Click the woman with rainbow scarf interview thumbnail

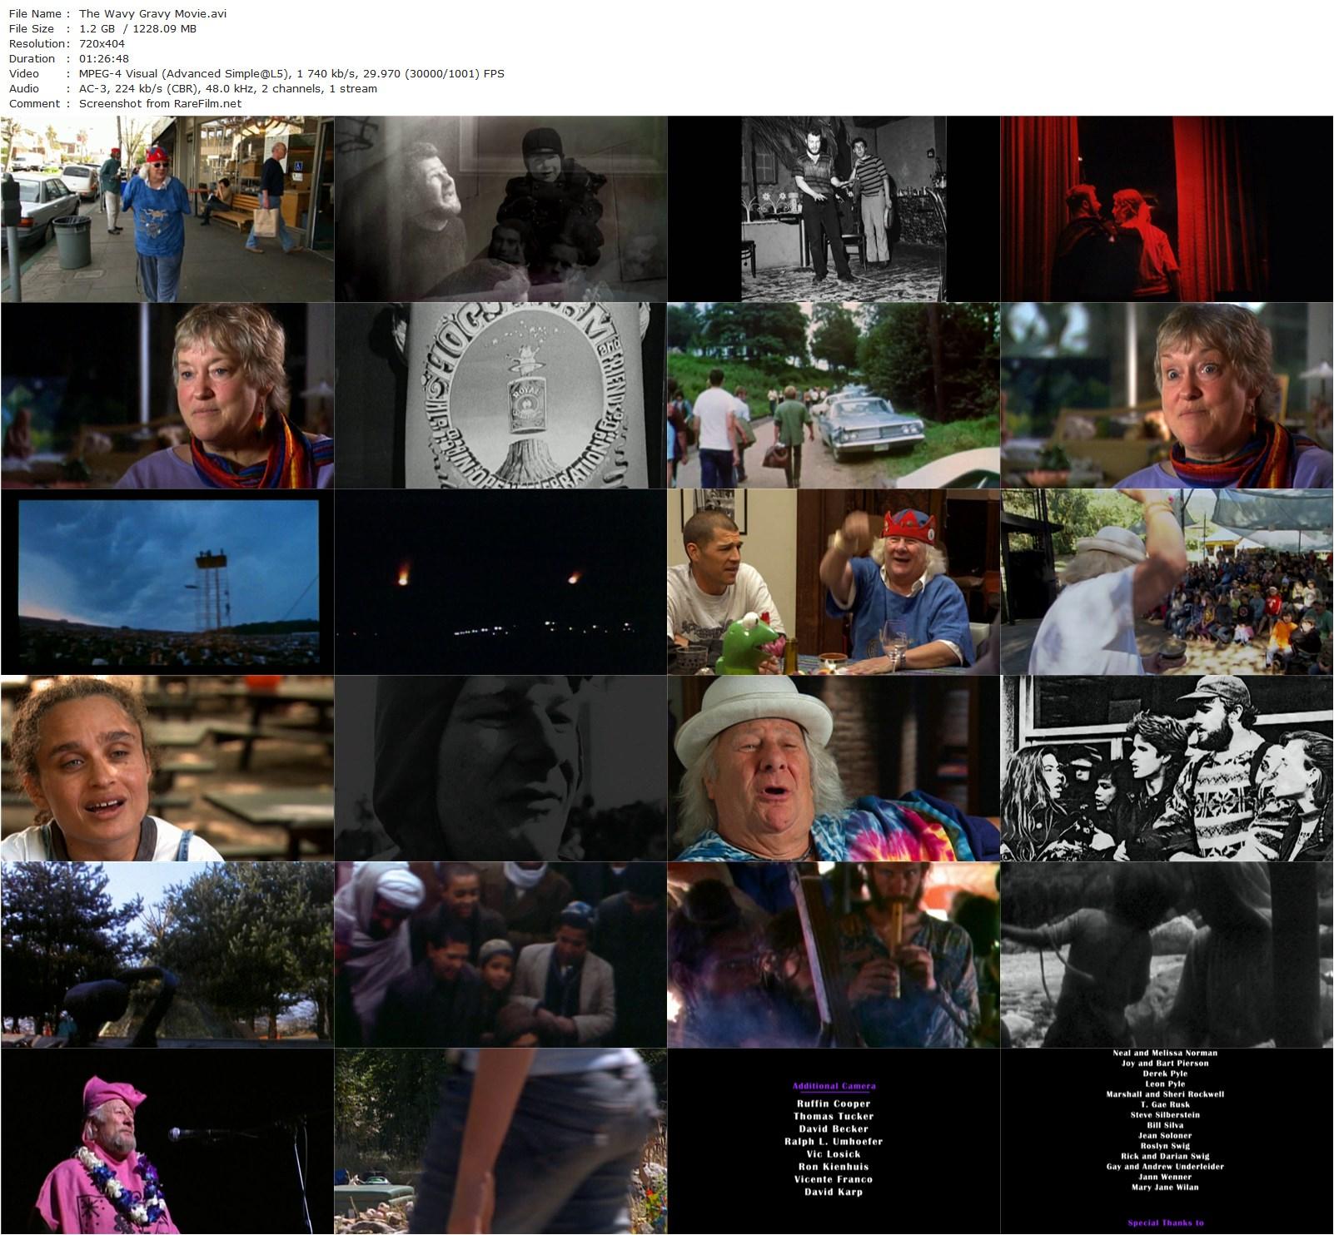[x=167, y=398]
